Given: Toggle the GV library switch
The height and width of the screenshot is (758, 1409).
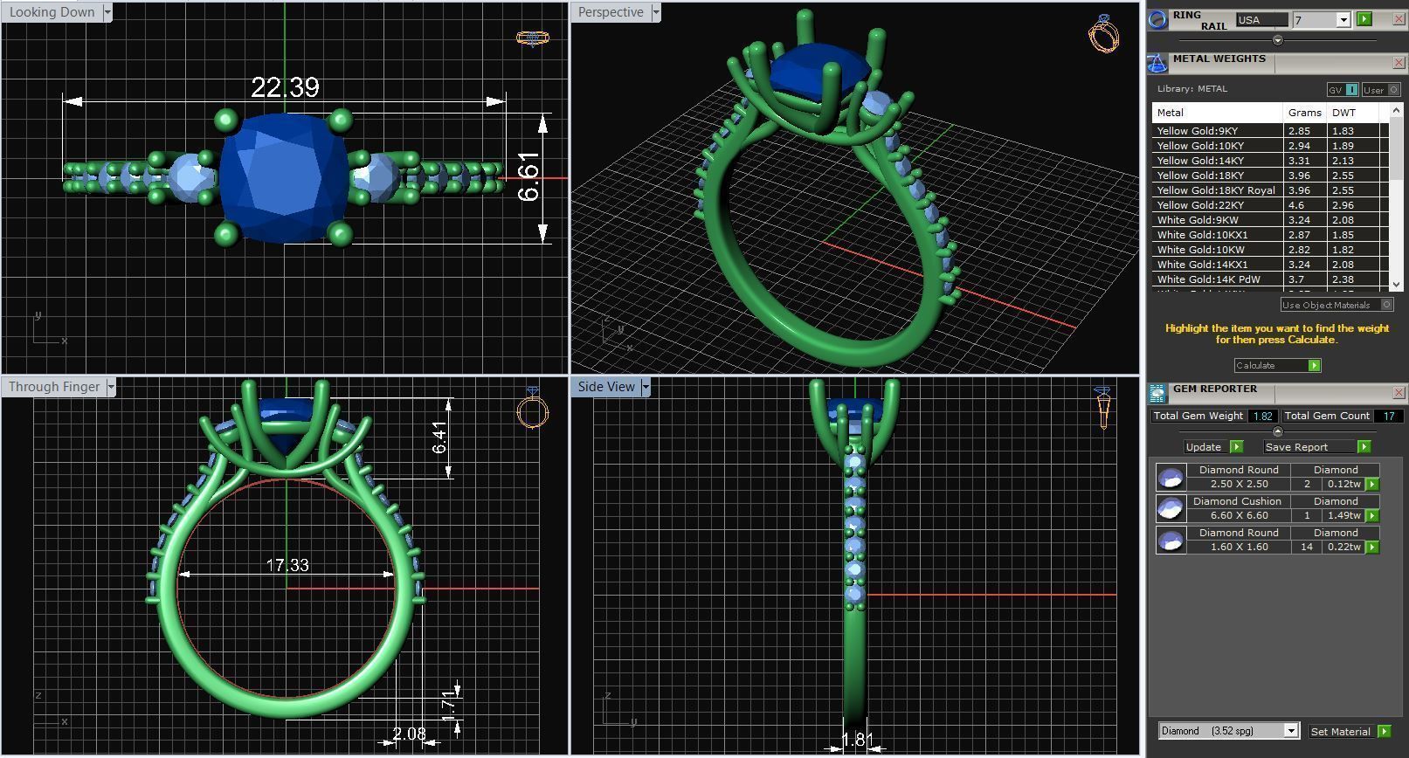Looking at the screenshot, I should (1343, 90).
